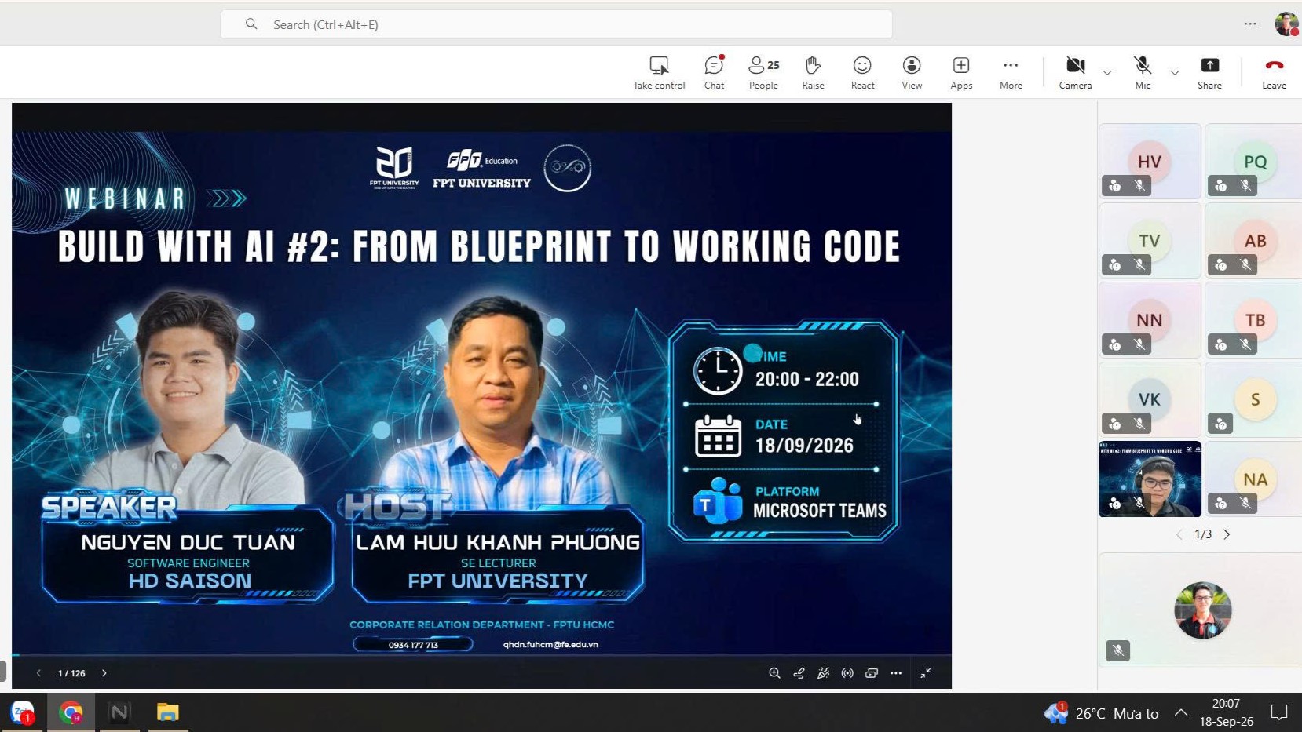Show hidden system tray icons
The image size is (1302, 732).
click(1180, 712)
